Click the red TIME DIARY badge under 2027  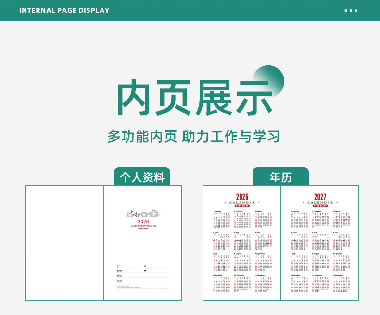[x=320, y=206]
